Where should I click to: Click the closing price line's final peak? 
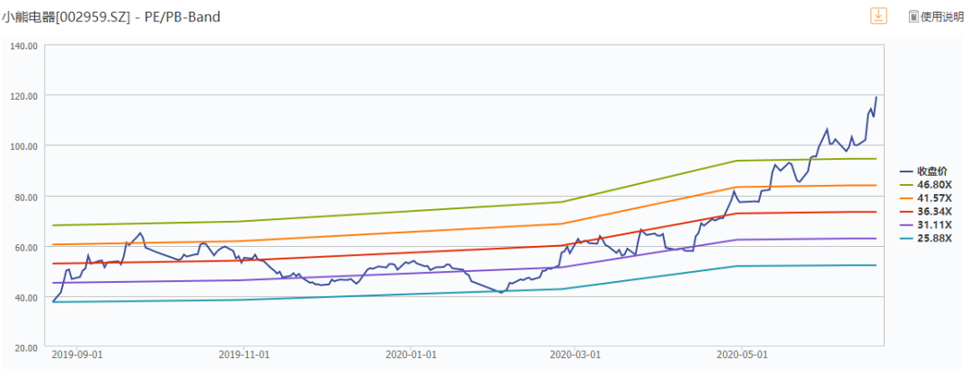coord(876,97)
